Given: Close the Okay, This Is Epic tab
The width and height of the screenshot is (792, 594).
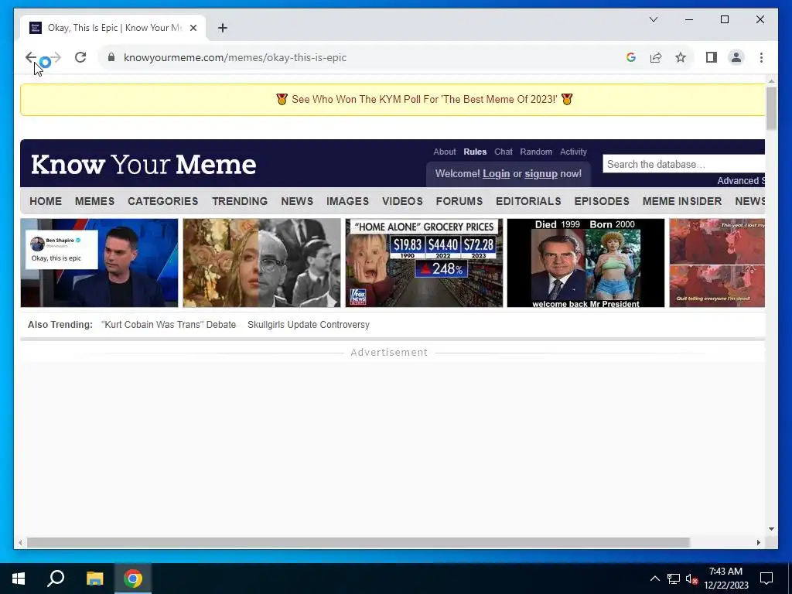Looking at the screenshot, I should pos(193,28).
